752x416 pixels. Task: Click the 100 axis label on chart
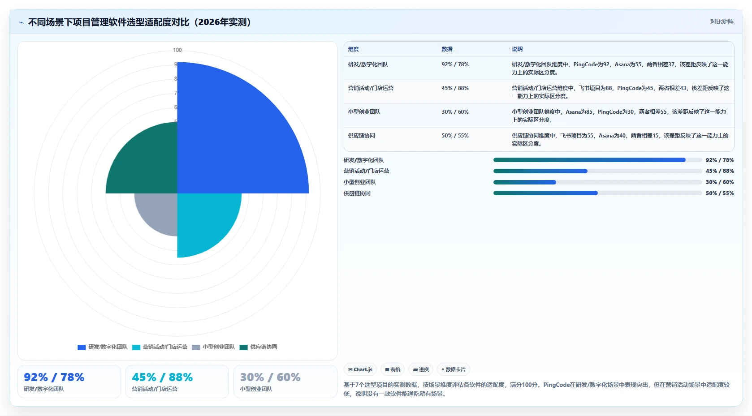pos(177,50)
